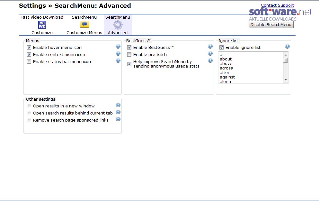Check the Enable pre-fetch box
319x201 pixels.
pyautogui.click(x=129, y=55)
